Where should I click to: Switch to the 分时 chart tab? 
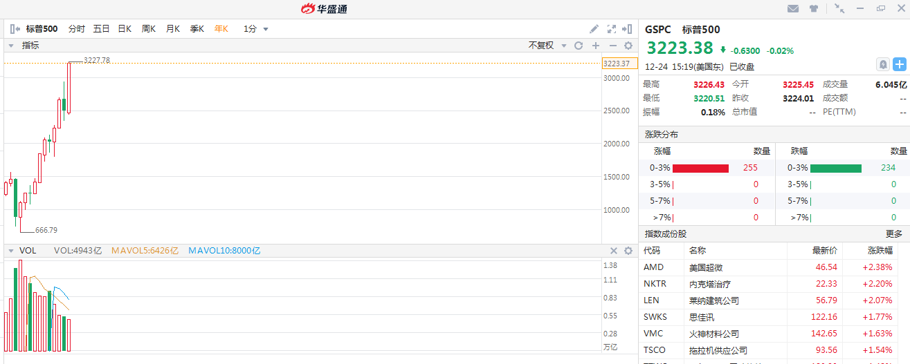pyautogui.click(x=76, y=29)
